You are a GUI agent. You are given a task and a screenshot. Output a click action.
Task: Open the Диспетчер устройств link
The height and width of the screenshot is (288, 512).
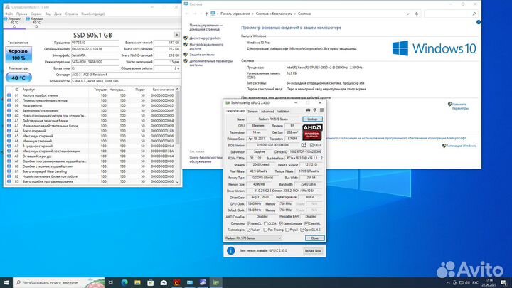point(205,38)
